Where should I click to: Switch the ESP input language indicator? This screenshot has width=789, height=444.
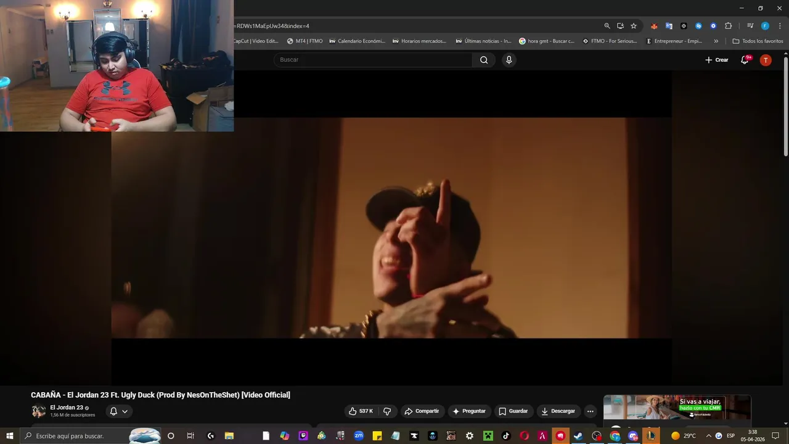coord(730,436)
